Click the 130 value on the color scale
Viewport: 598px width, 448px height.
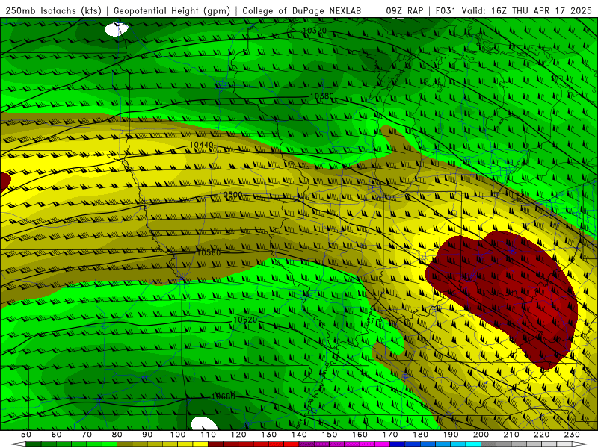pyautogui.click(x=268, y=435)
